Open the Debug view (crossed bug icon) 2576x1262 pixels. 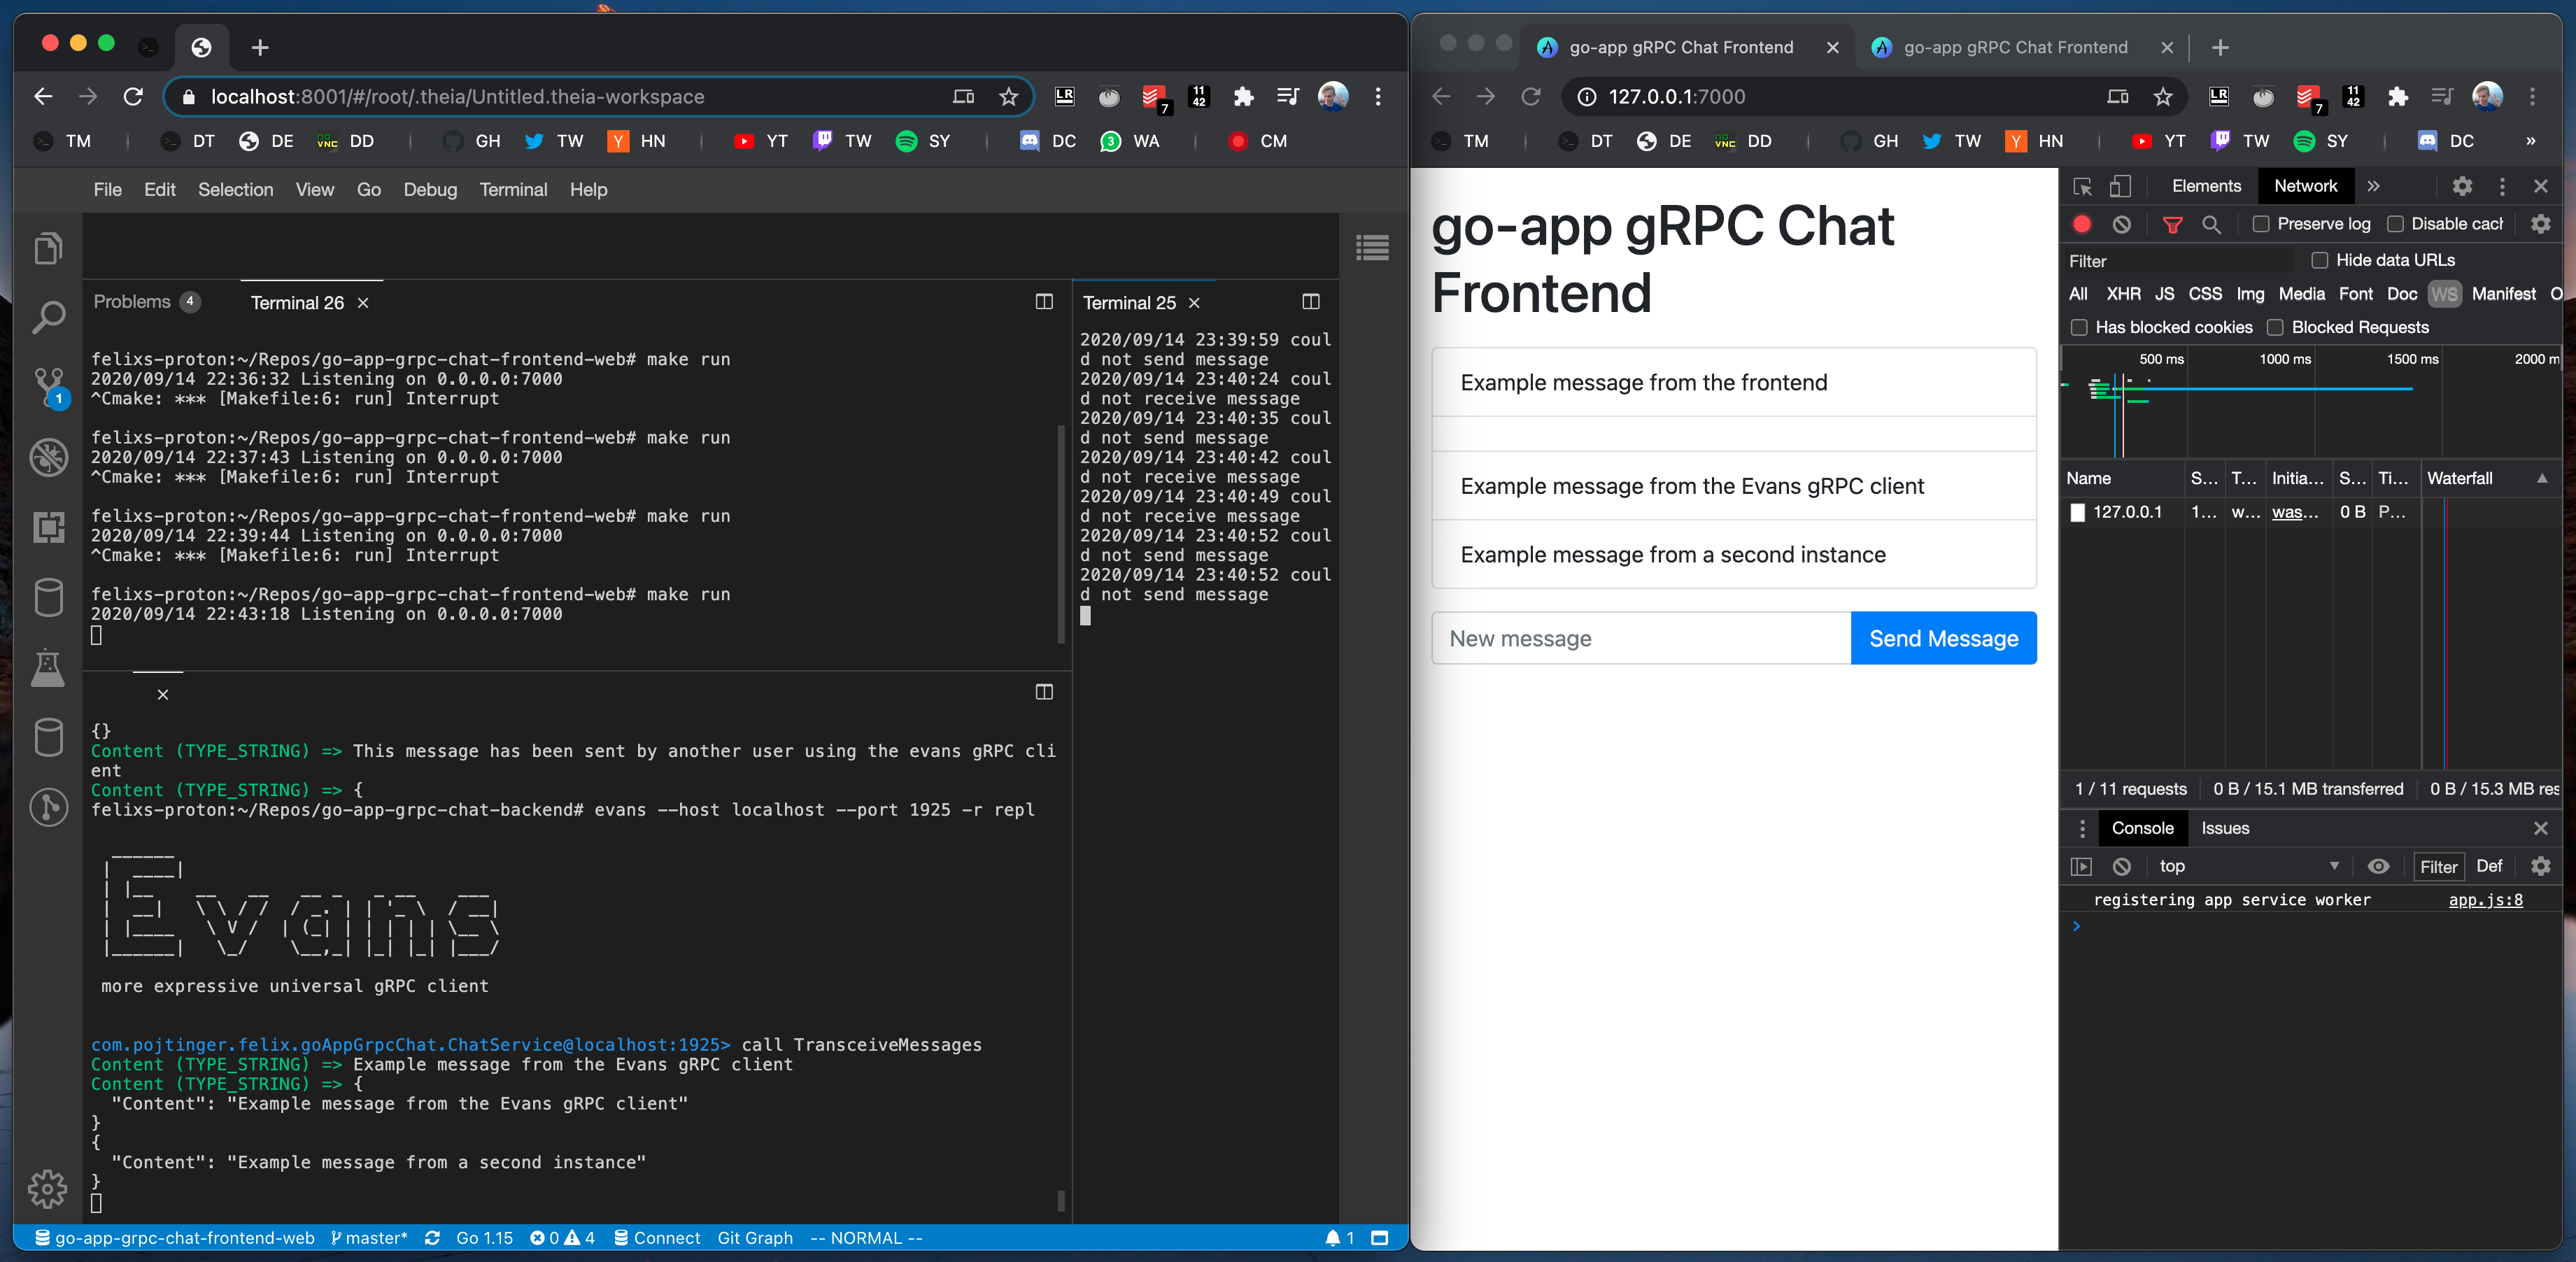48,457
